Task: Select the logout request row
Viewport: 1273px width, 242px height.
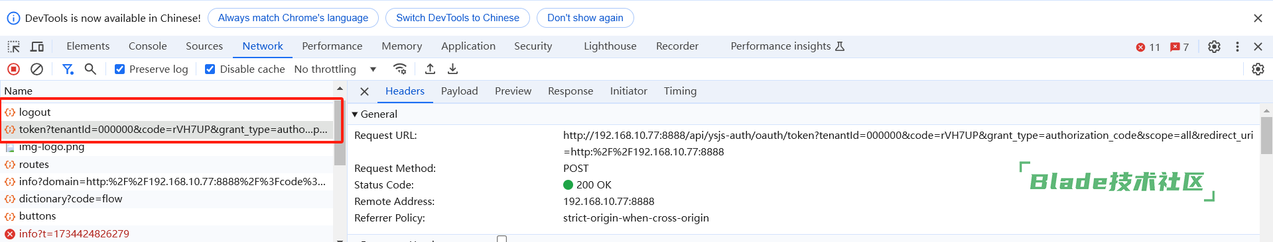Action: point(167,112)
